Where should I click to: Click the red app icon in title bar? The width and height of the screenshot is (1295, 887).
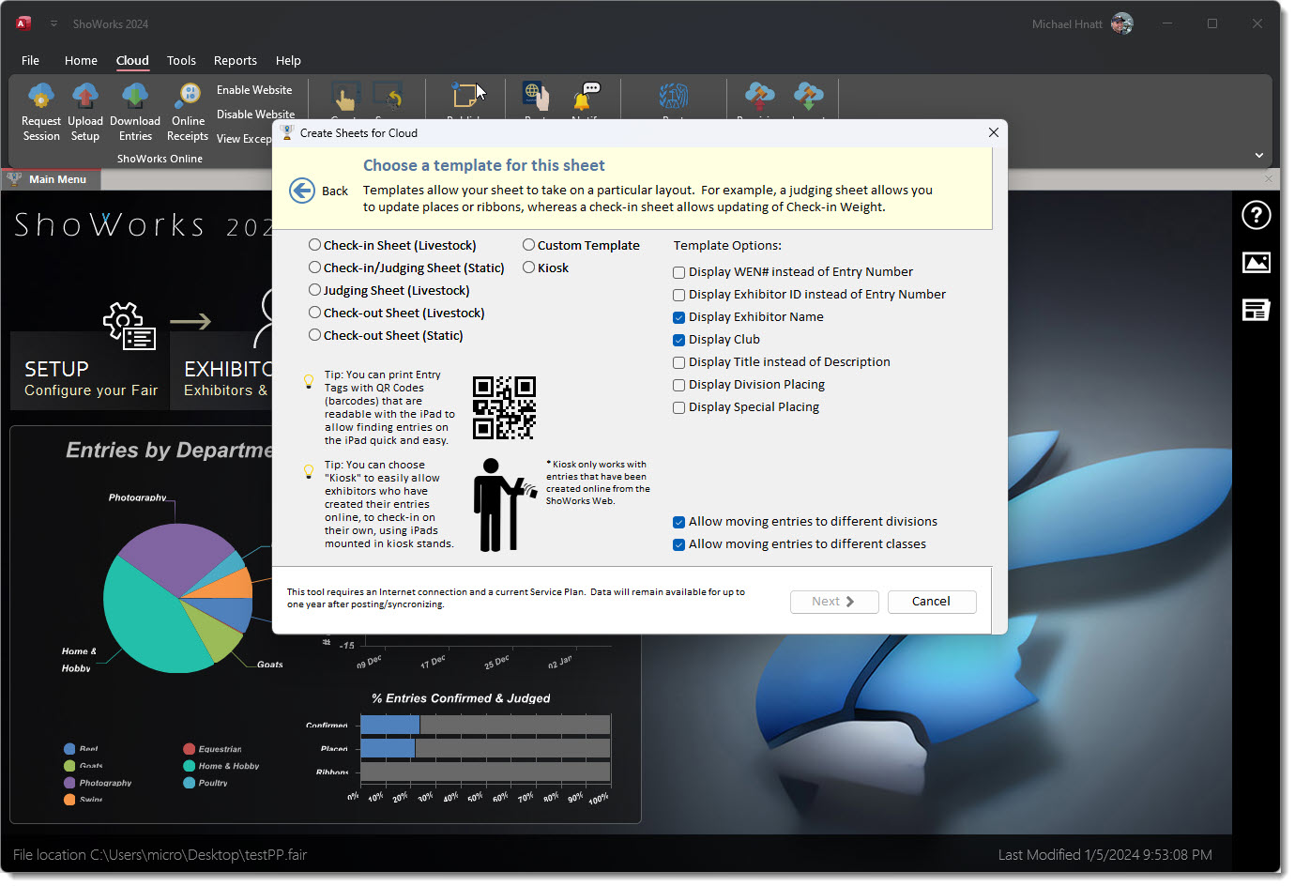[23, 23]
